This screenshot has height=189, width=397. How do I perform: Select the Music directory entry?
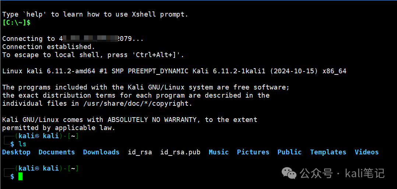(x=219, y=152)
